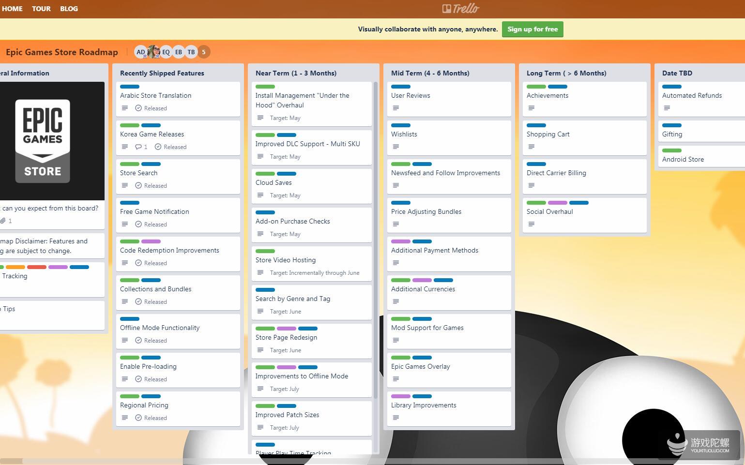Screen dimensions: 745x465
Task: Select the Recently Shipped Features list header
Action: [x=162, y=73]
